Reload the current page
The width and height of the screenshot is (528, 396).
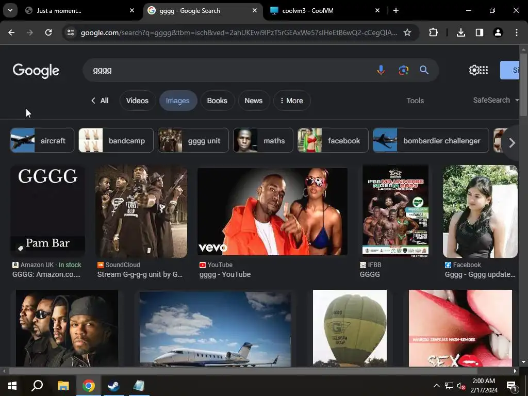(48, 32)
